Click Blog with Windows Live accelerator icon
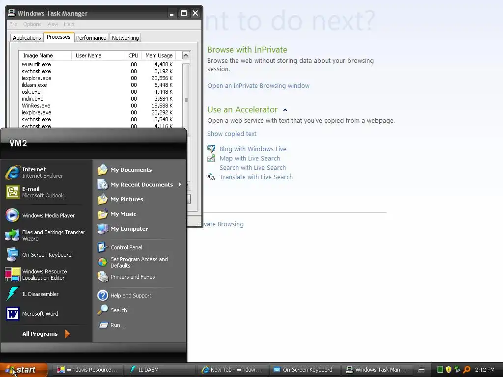The height and width of the screenshot is (377, 503). point(211,149)
